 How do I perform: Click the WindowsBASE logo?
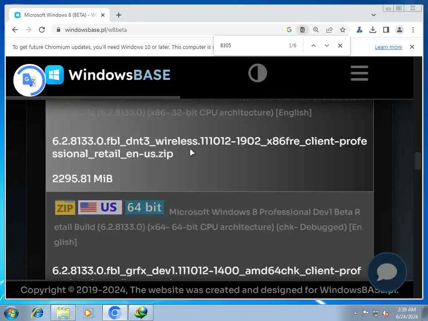pos(107,75)
